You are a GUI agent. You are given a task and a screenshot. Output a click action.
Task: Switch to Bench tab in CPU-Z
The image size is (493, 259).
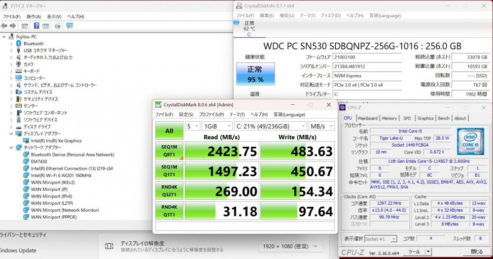(444, 118)
